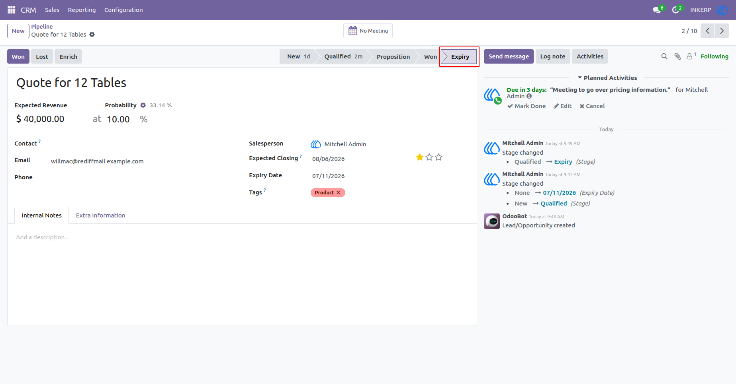Go to the next record arrow
Image resolution: width=736 pixels, height=384 pixels.
coord(722,31)
